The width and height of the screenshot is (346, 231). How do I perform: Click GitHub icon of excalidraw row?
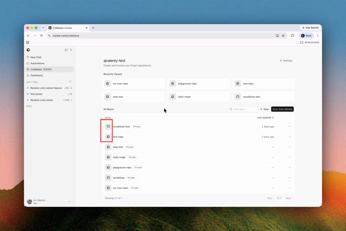click(x=108, y=178)
